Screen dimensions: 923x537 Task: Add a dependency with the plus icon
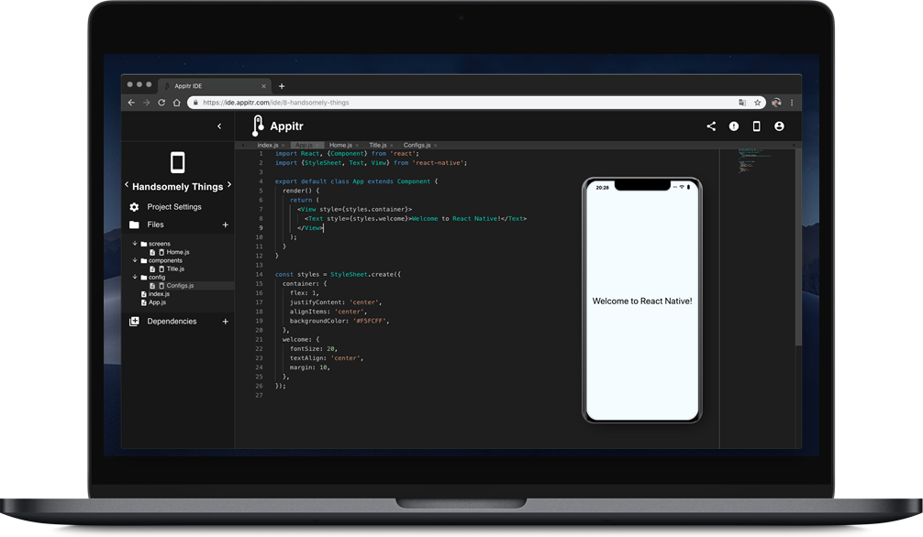click(225, 321)
